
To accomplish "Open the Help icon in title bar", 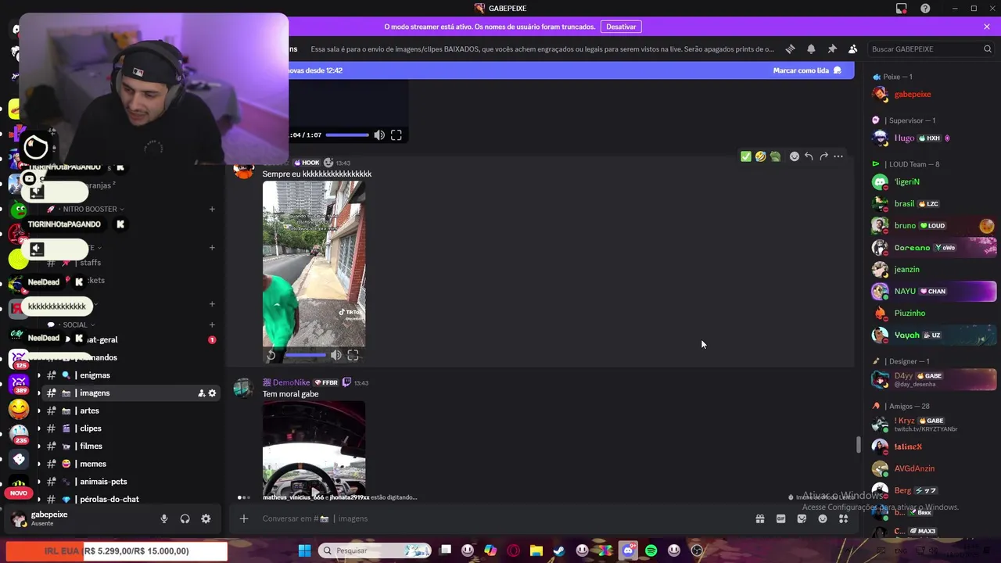I will (926, 9).
